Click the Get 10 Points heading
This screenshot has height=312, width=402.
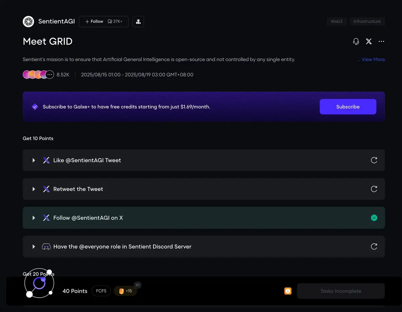[x=38, y=138]
